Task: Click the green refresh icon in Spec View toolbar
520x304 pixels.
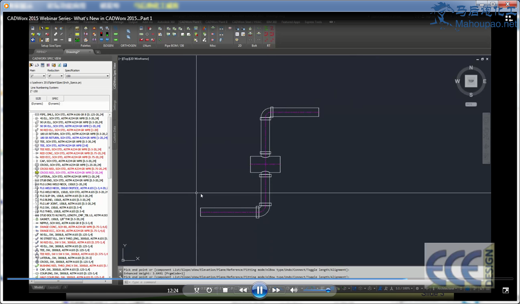Action: coord(59,65)
